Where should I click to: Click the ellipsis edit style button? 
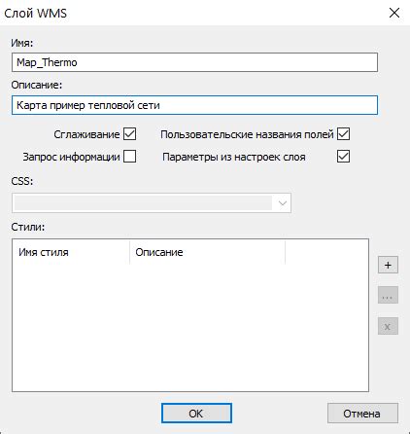tap(388, 295)
